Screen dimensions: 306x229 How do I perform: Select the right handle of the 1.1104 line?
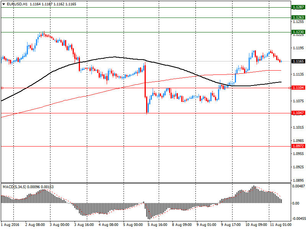290,88
